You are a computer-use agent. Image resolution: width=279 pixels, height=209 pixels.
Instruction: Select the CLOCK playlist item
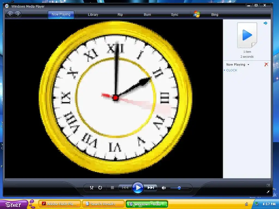point(232,70)
